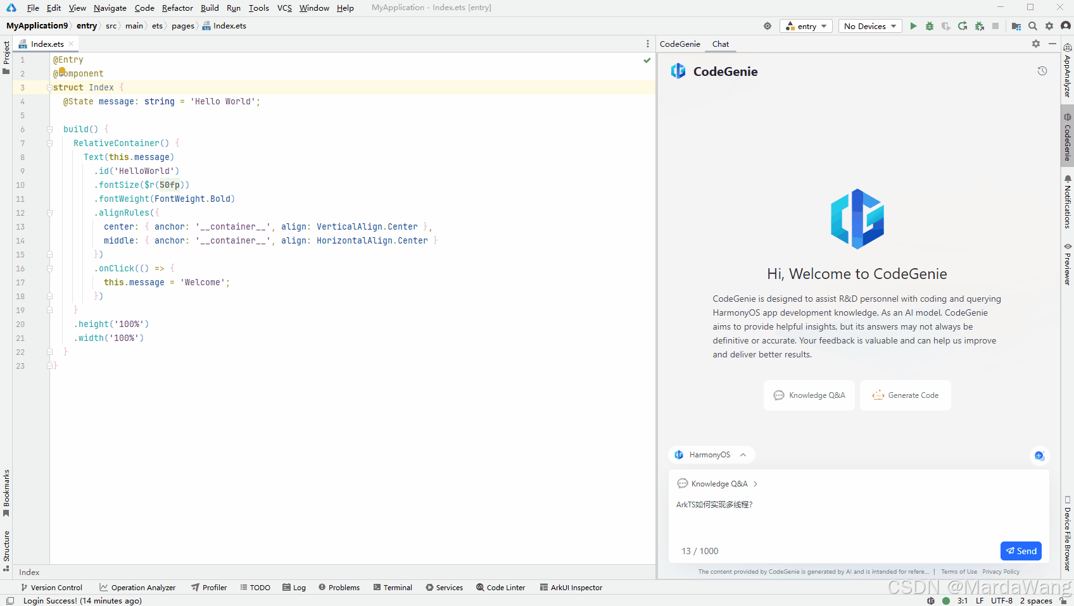This screenshot has width=1074, height=606.
Task: Open Device File Browser tool window
Action: 1068,534
